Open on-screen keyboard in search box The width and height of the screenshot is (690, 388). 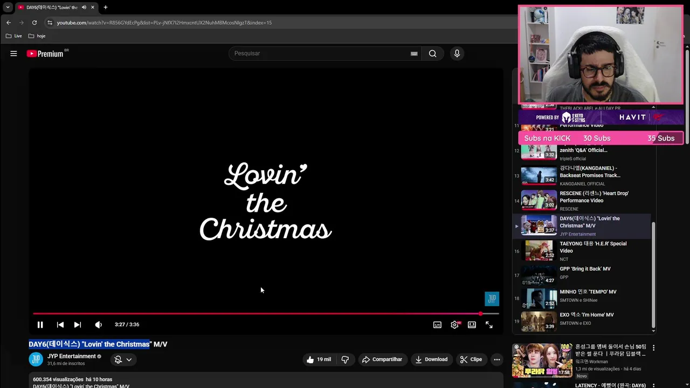click(414, 53)
